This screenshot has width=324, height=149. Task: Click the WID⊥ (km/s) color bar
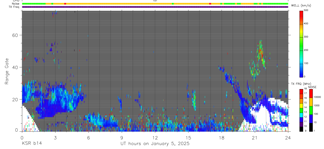(302, 44)
